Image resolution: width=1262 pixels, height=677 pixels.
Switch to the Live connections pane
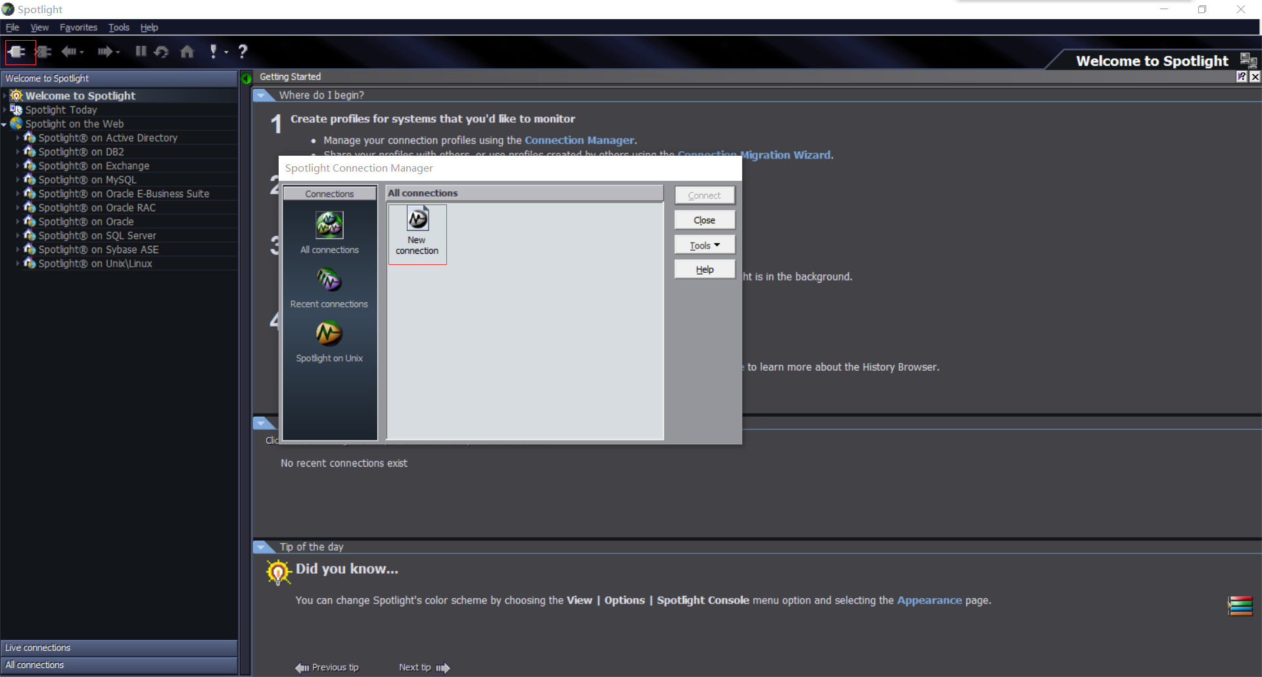coord(119,648)
